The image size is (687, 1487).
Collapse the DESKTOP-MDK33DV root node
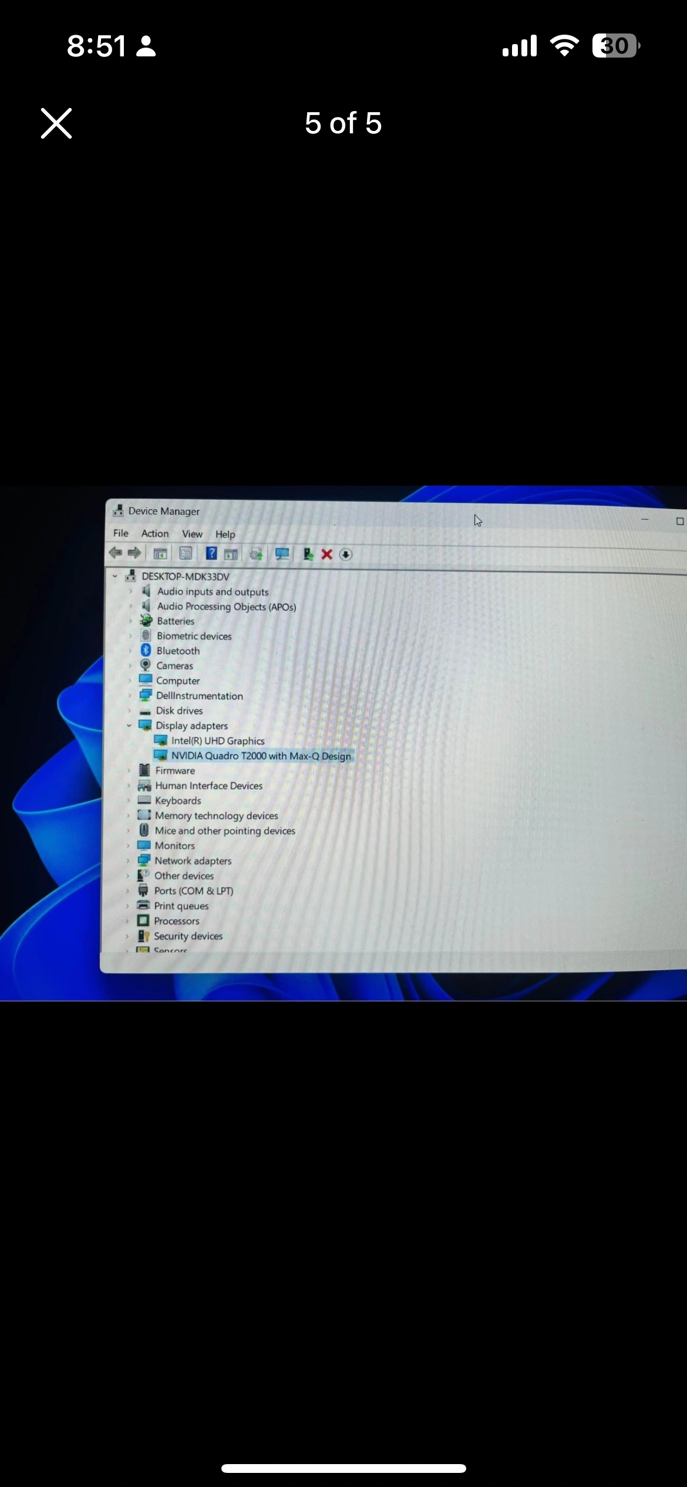click(x=115, y=577)
